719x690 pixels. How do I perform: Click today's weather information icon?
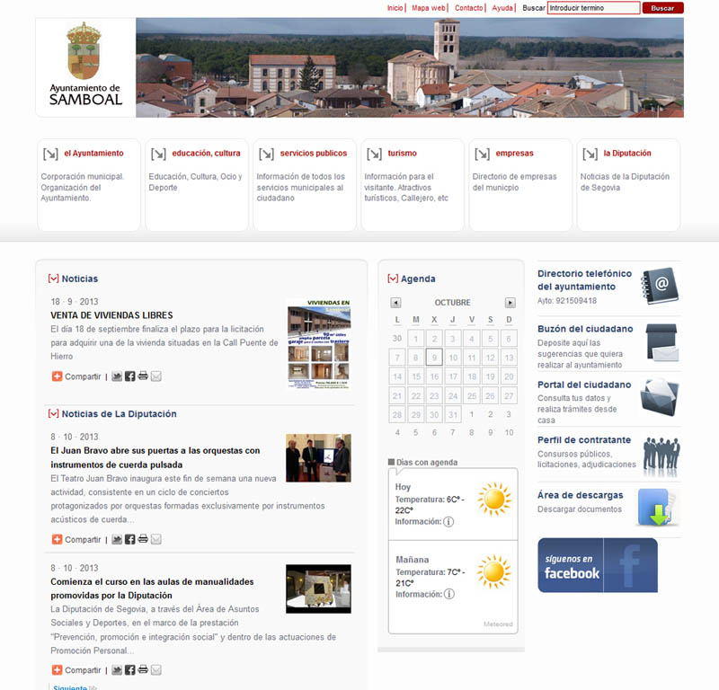[448, 522]
